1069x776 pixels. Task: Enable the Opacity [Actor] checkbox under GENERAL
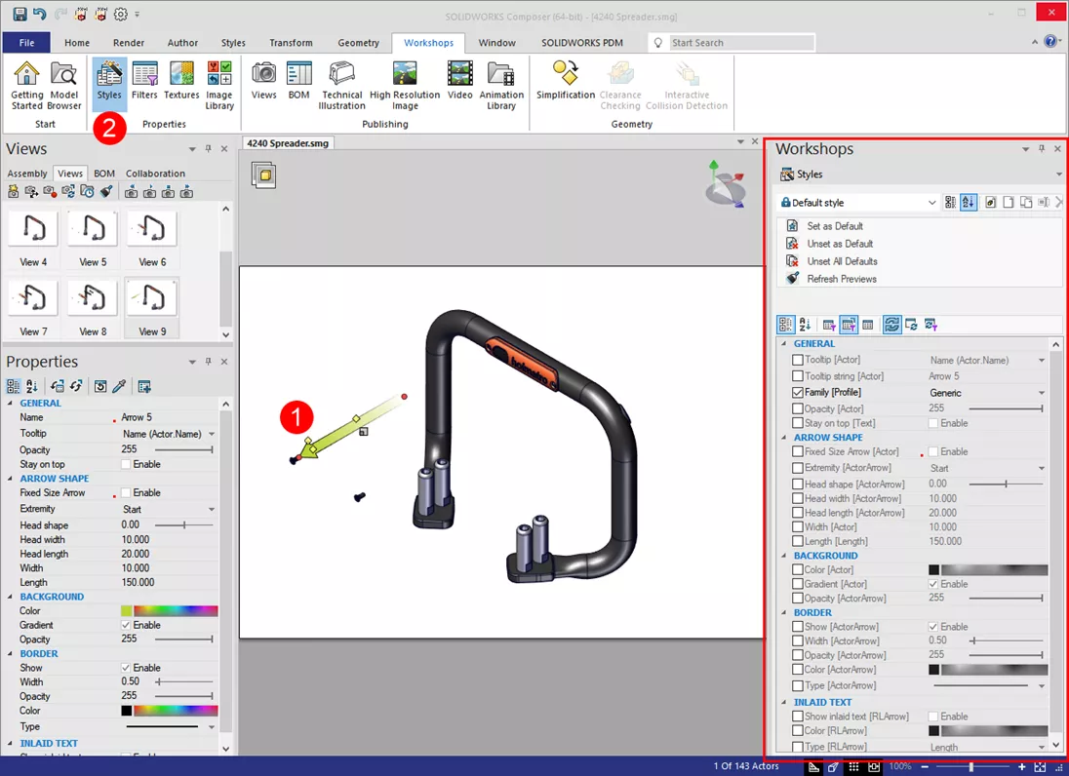click(x=798, y=408)
